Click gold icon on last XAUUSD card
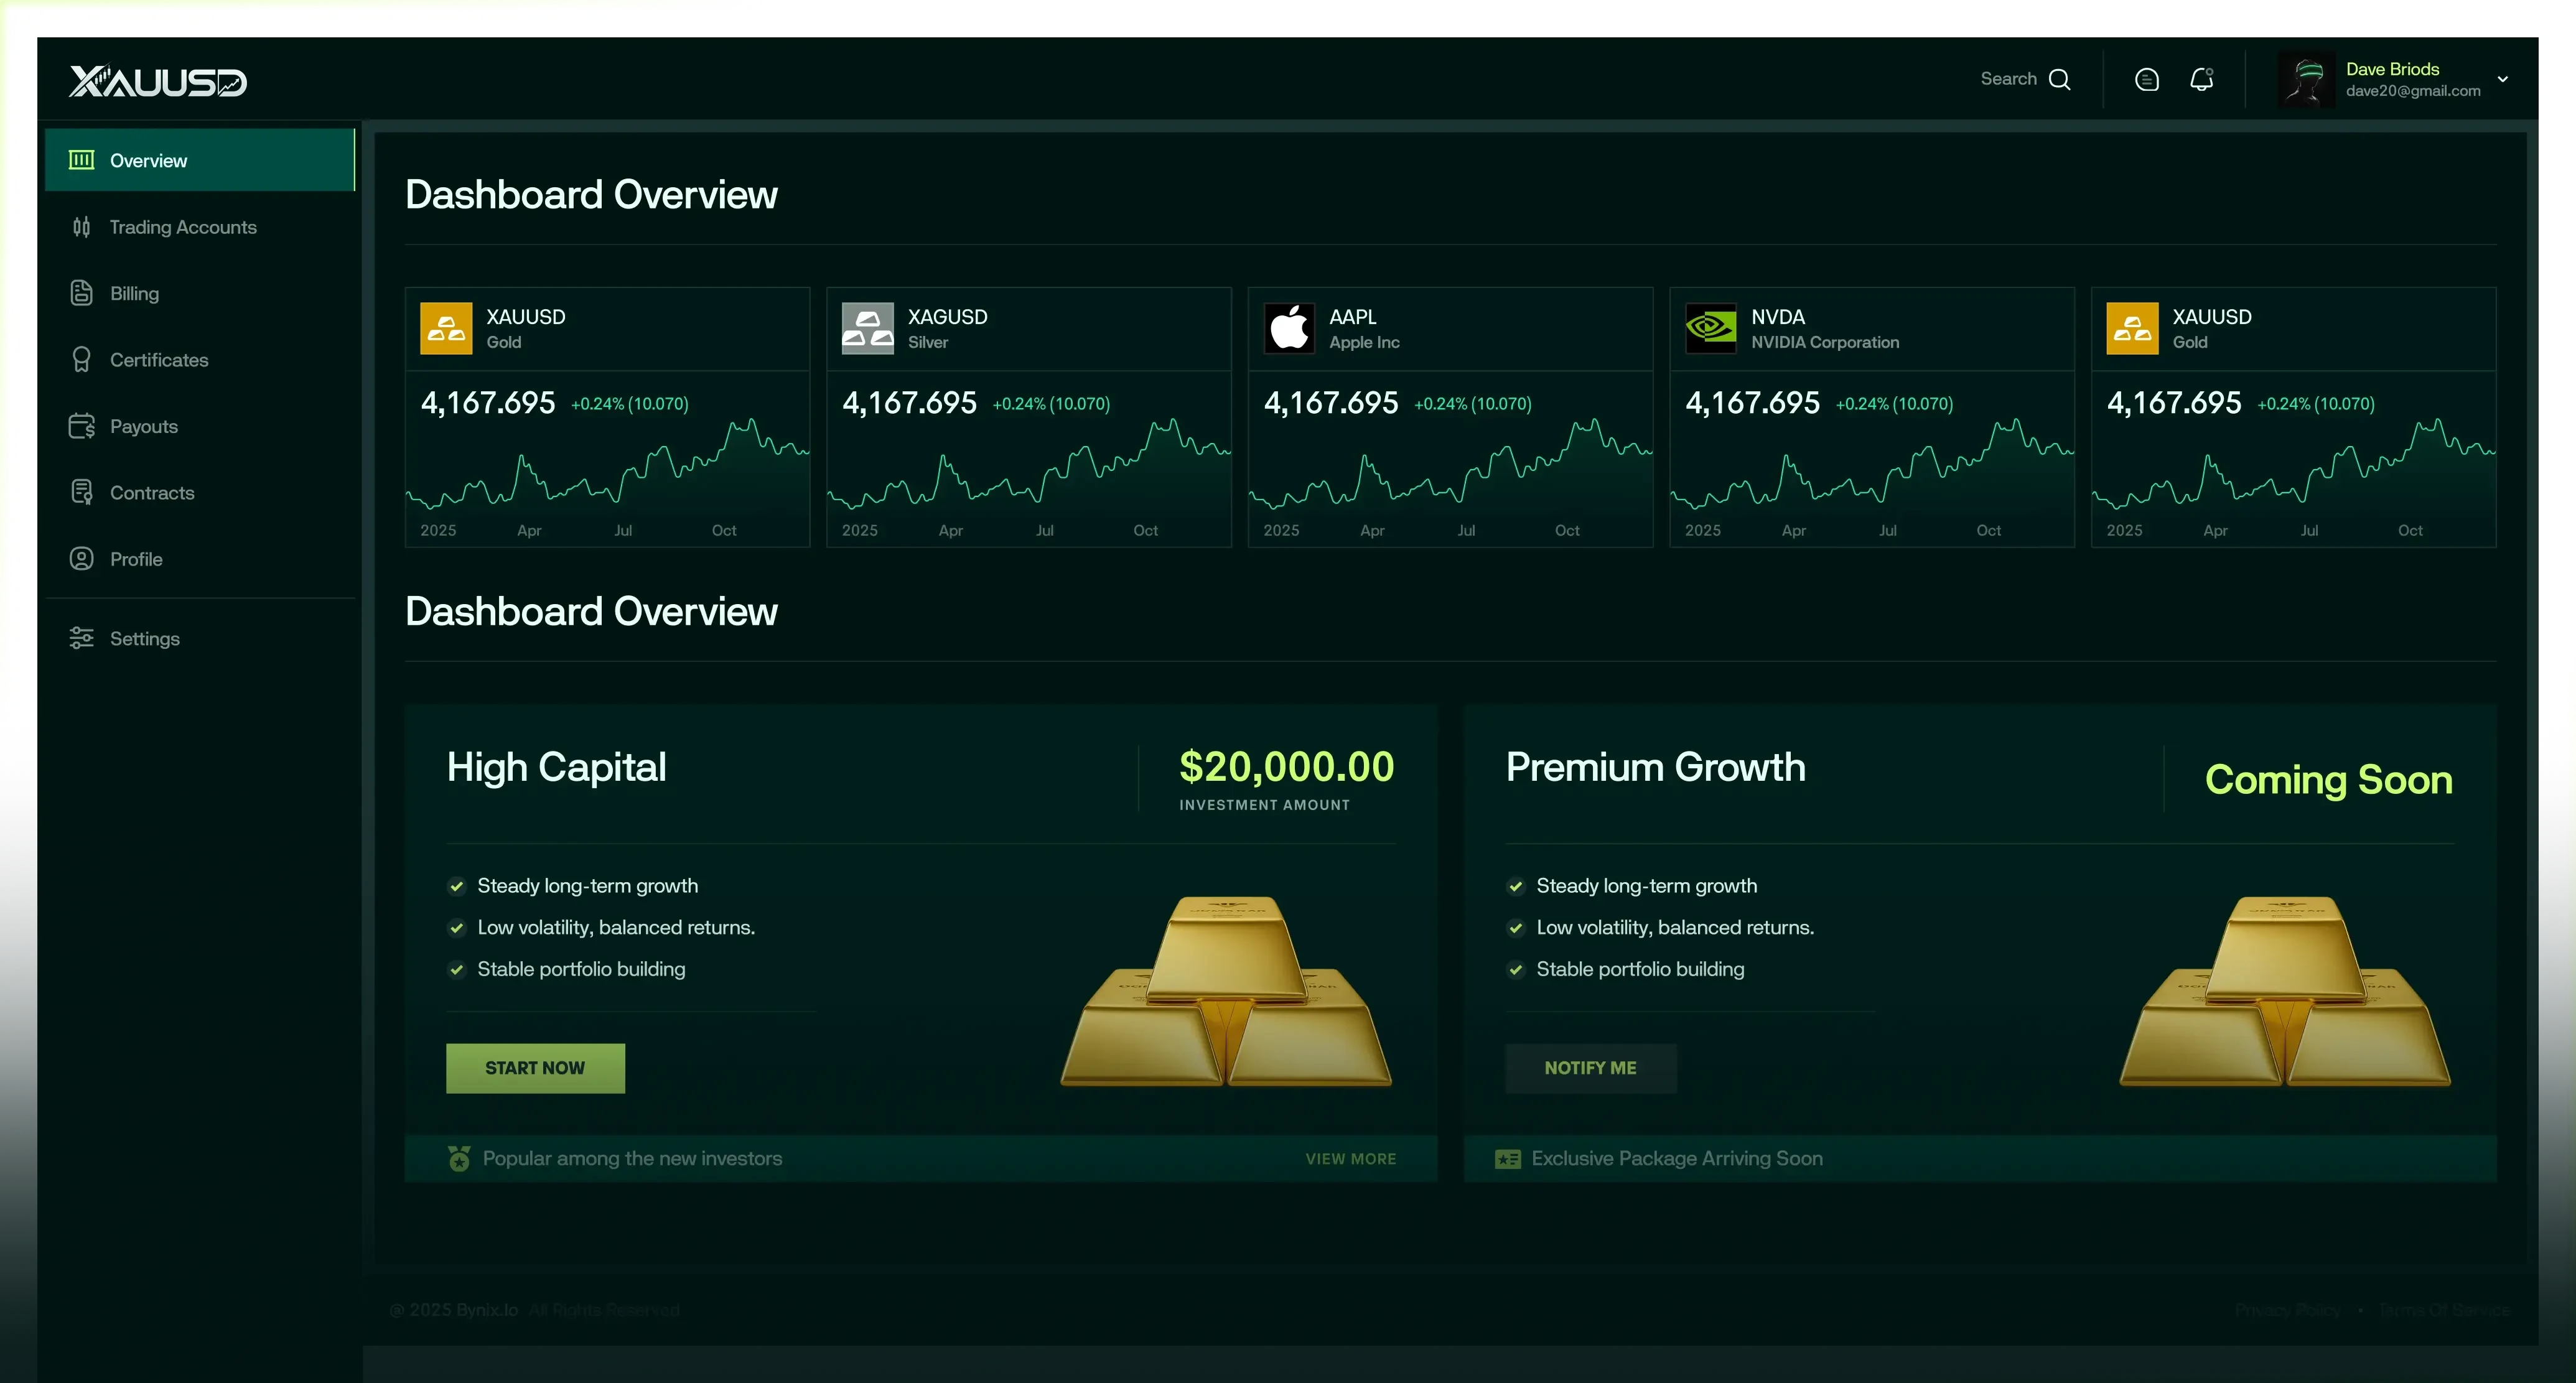The image size is (2576, 1383). coord(2133,328)
